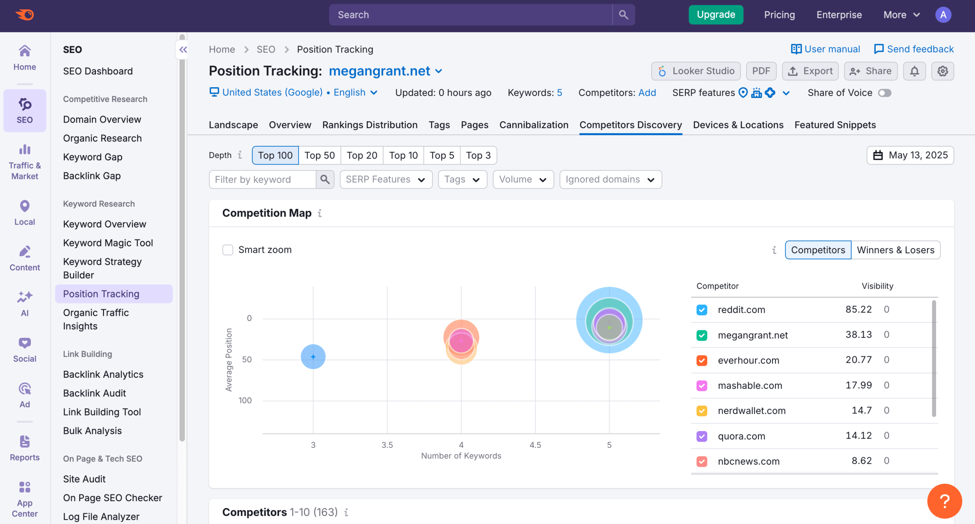Enable the Smart zoom checkbox

228,250
